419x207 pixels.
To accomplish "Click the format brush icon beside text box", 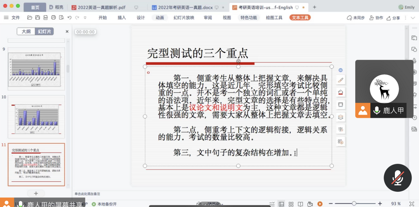I will pos(341,80).
